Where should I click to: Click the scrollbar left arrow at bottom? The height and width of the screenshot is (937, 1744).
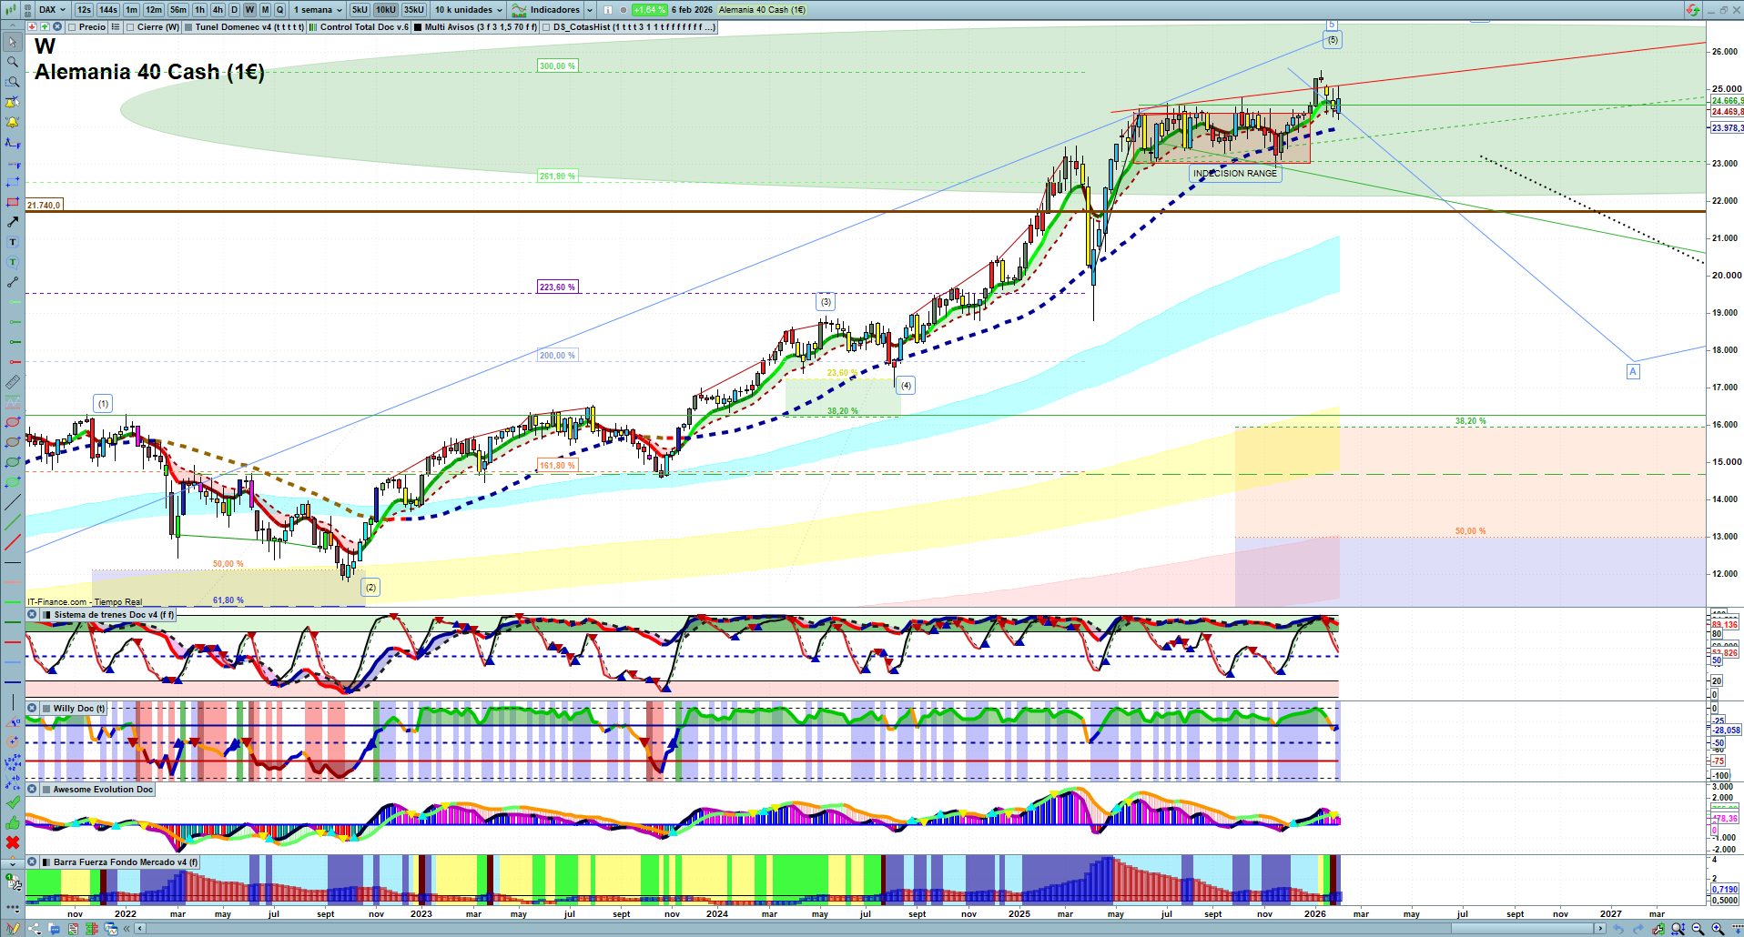[x=139, y=929]
